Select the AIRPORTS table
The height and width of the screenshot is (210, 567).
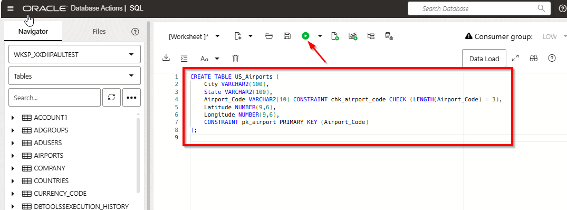click(x=49, y=156)
